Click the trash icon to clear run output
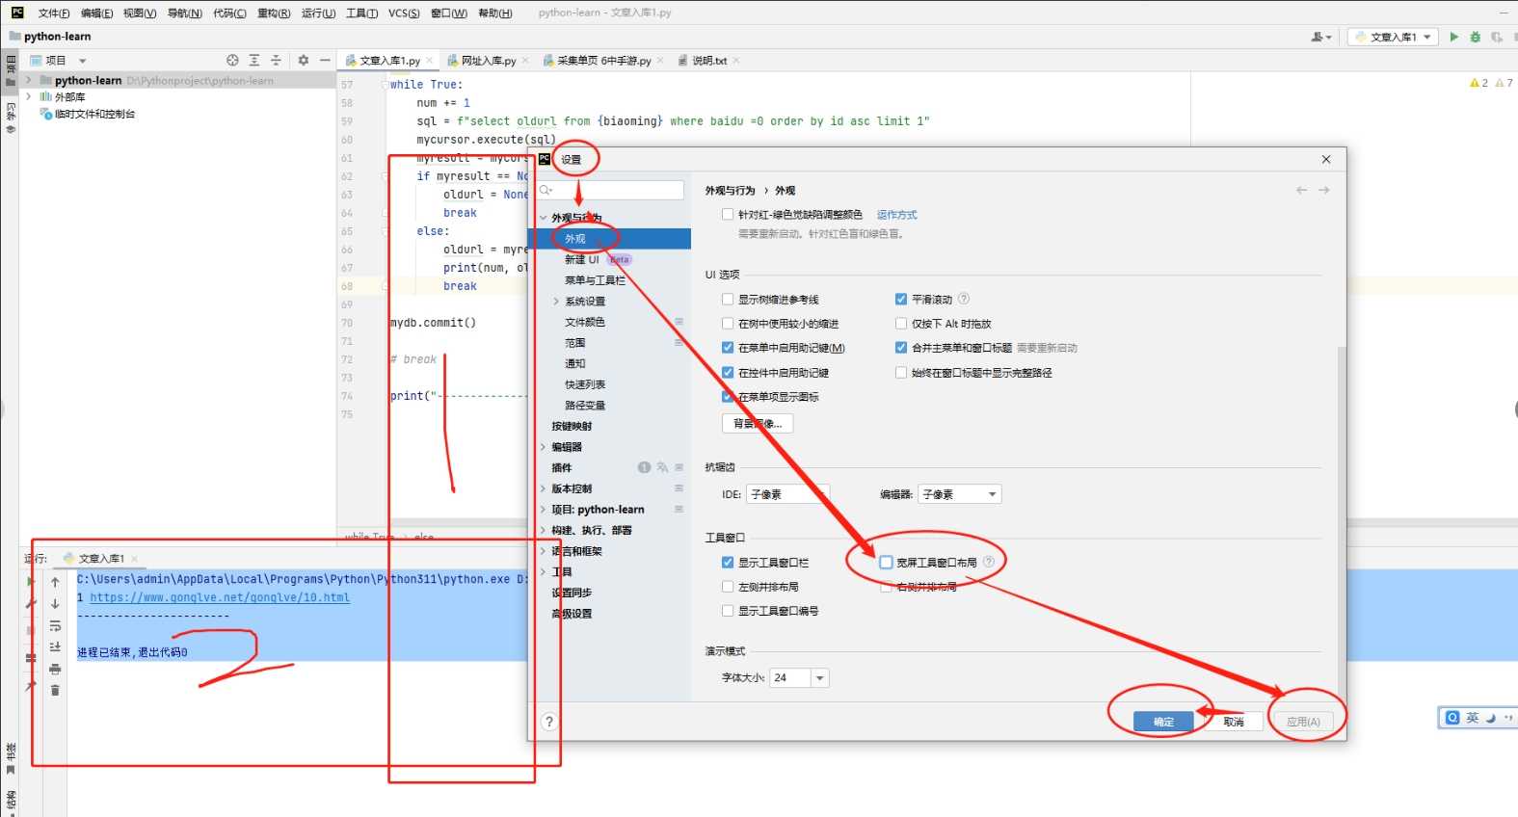This screenshot has width=1518, height=817. pyautogui.click(x=55, y=690)
